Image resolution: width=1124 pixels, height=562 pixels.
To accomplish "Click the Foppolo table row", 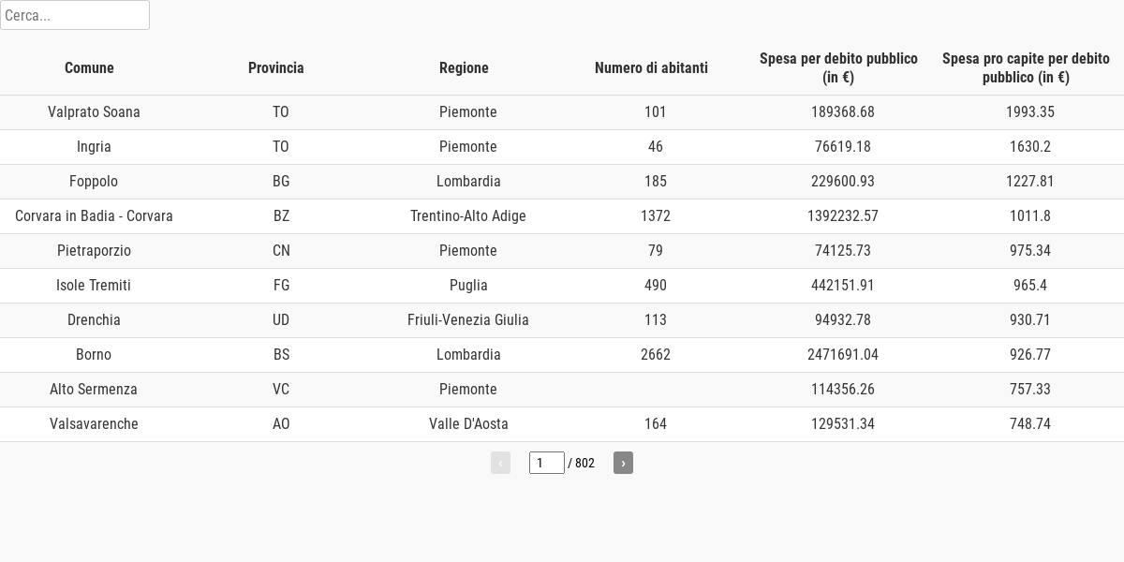I will click(562, 182).
